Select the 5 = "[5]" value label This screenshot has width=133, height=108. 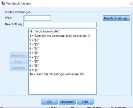(34, 53)
